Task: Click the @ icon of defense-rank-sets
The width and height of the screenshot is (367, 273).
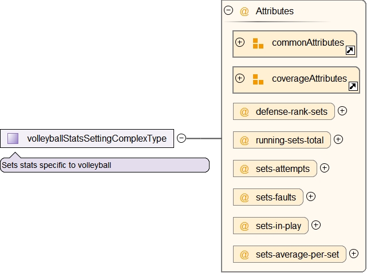Action: coord(244,112)
